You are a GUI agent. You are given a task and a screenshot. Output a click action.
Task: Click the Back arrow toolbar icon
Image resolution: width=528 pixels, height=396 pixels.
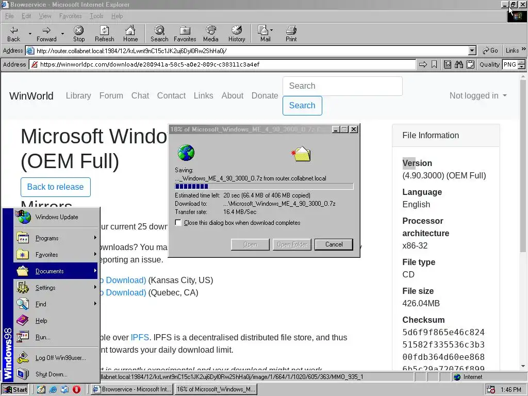click(14, 30)
